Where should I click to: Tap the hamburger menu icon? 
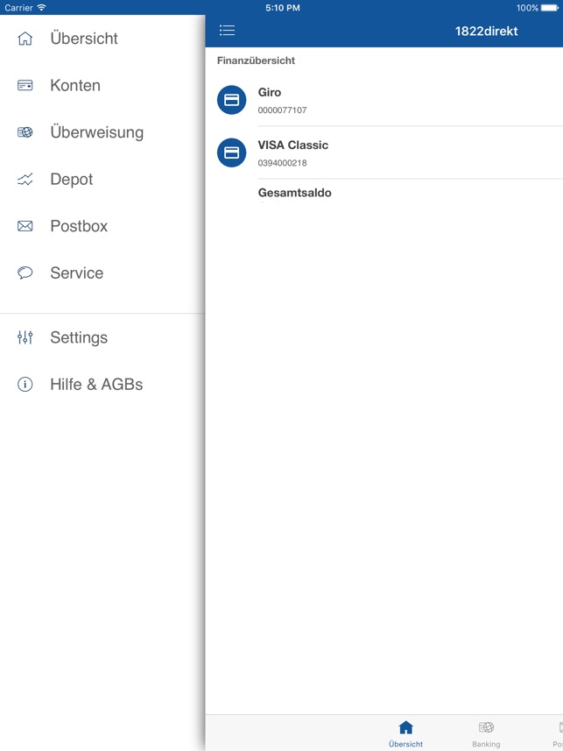[x=227, y=31]
